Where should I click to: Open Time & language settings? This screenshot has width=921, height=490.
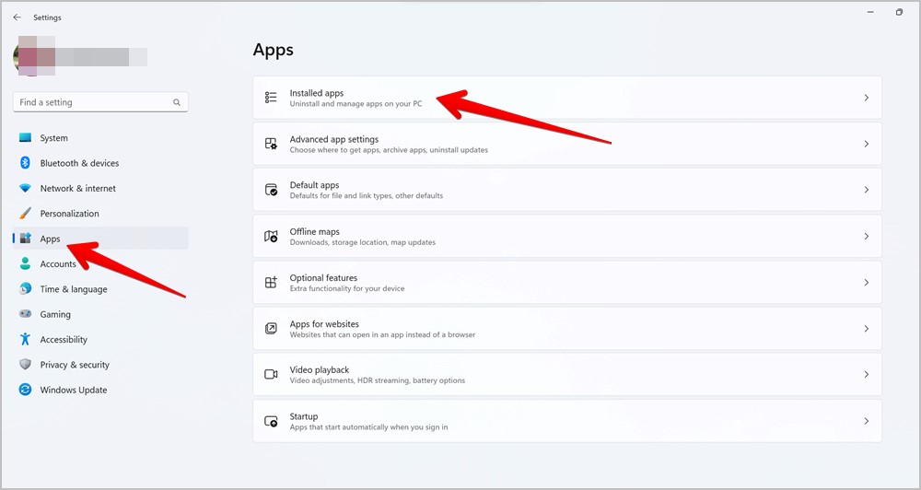click(x=74, y=289)
